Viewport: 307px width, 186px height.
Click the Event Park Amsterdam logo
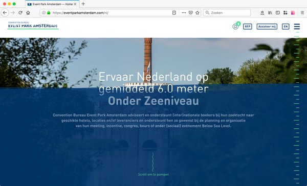coord(33,25)
